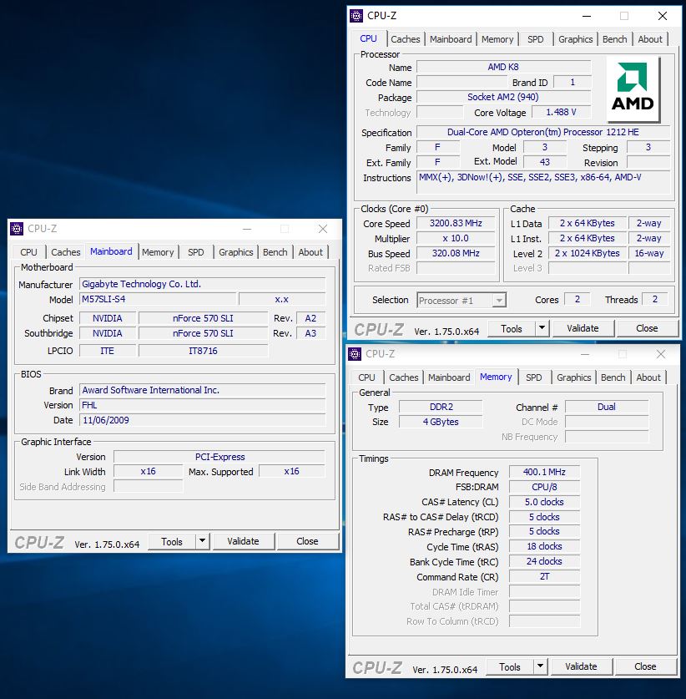Open About tab in the CPU window

click(x=650, y=39)
